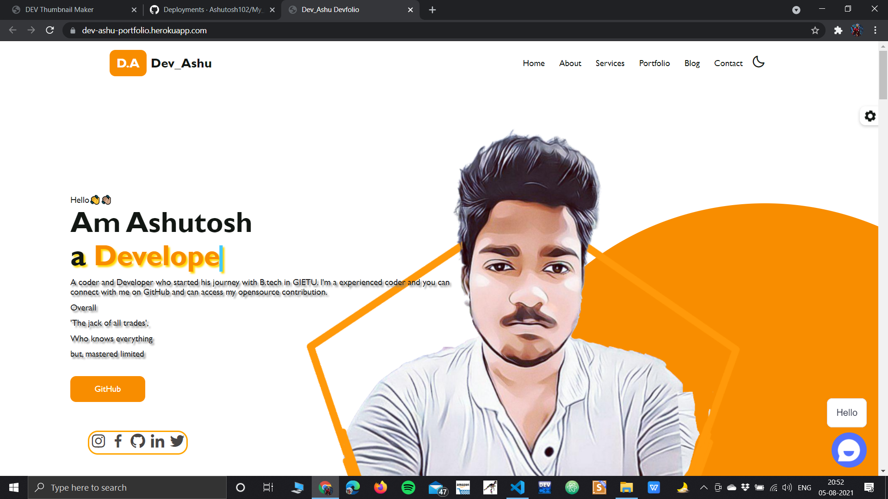Open the Portfolio navigation menu item
Screen dimensions: 888x499
pyautogui.click(x=654, y=63)
